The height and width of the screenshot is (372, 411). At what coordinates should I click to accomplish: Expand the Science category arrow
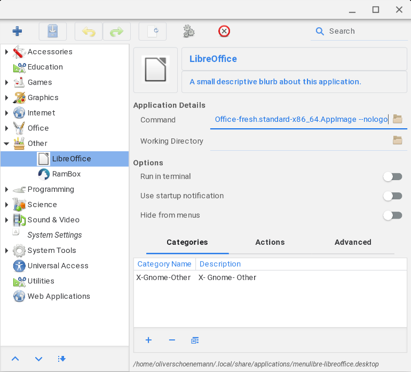(x=7, y=205)
